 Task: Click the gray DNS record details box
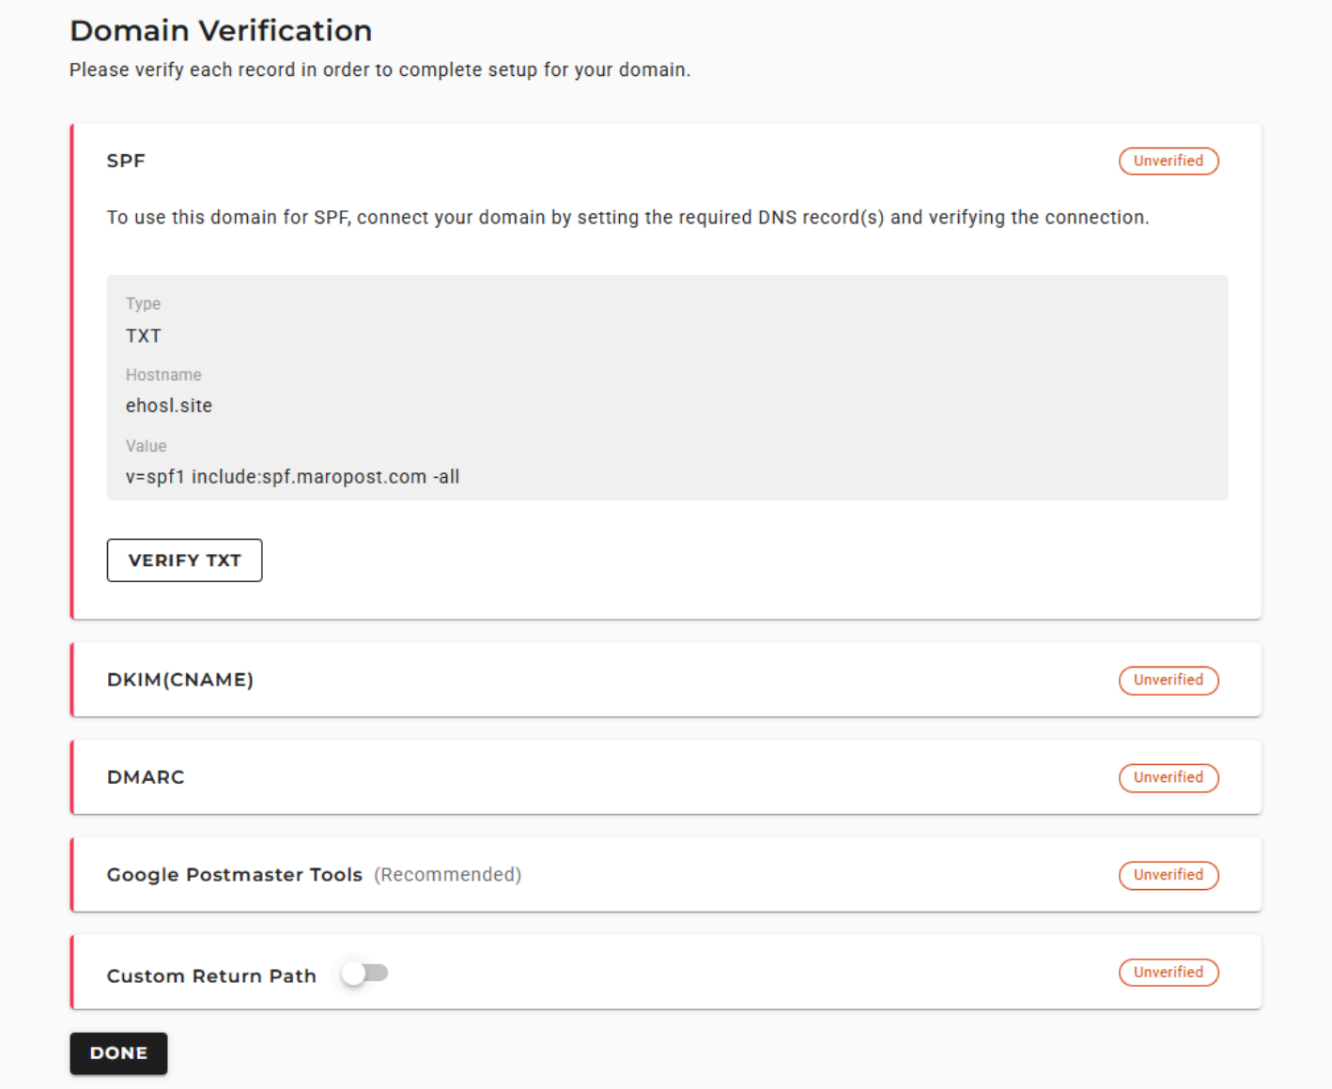tap(667, 388)
